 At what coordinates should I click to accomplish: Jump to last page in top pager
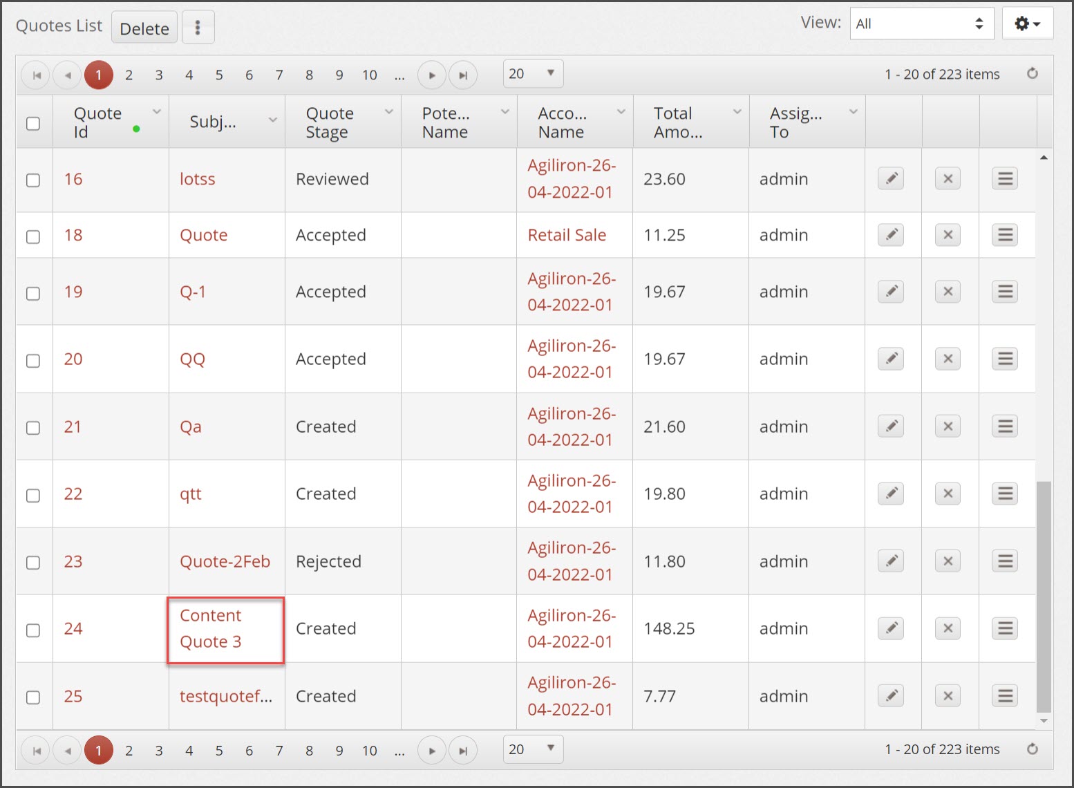pyautogui.click(x=463, y=75)
